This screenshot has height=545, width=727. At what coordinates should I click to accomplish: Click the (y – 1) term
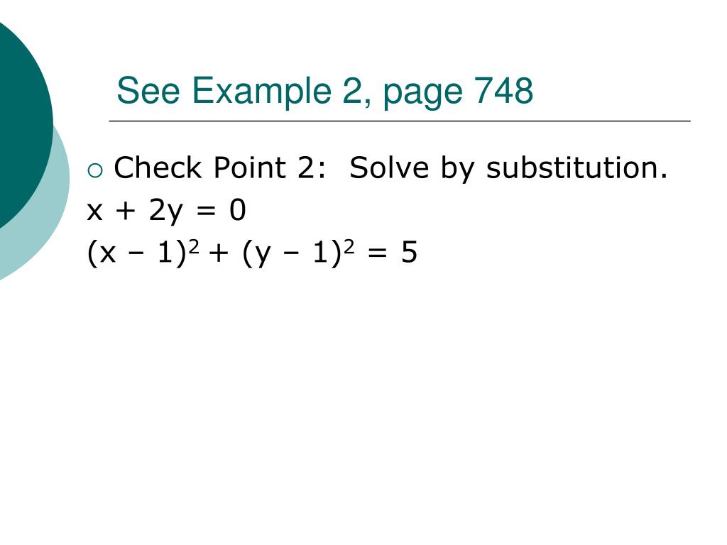click(x=292, y=253)
